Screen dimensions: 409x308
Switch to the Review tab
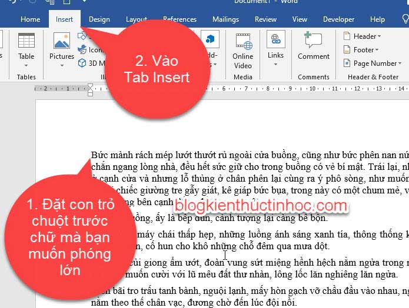coord(265,19)
